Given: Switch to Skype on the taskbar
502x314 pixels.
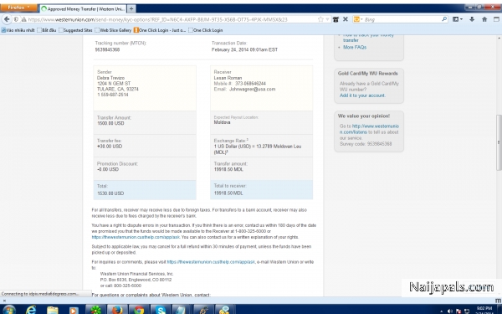Looking at the screenshot, I should pos(160,310).
